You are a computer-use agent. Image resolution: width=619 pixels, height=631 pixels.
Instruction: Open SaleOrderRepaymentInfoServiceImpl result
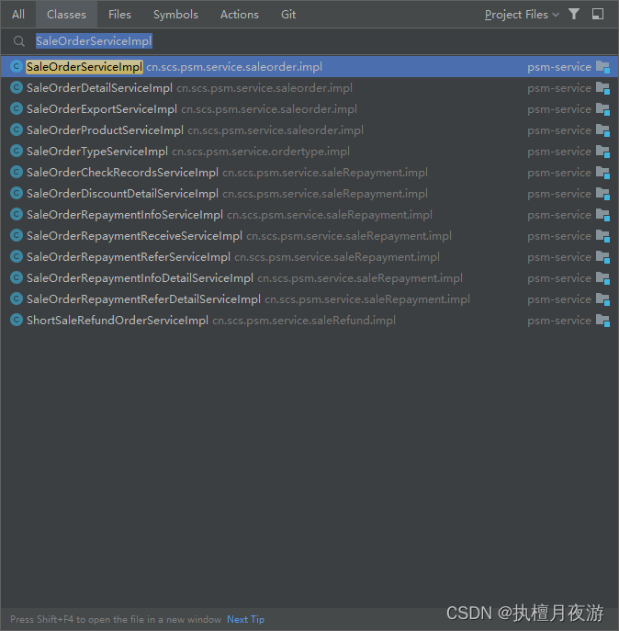pyautogui.click(x=309, y=215)
